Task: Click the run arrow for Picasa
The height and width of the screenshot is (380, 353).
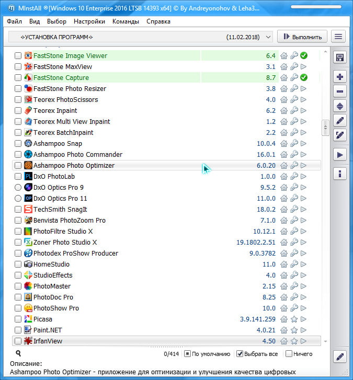Action: pyautogui.click(x=304, y=319)
